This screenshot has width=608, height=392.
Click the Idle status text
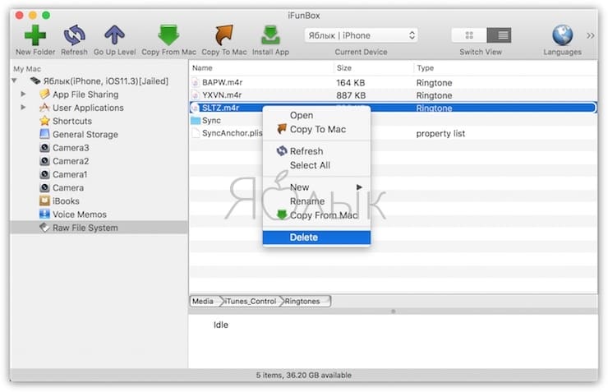point(221,325)
